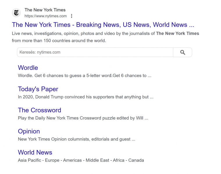
Task: Click the Opinion columnists snippet text
Action: pos(76,139)
